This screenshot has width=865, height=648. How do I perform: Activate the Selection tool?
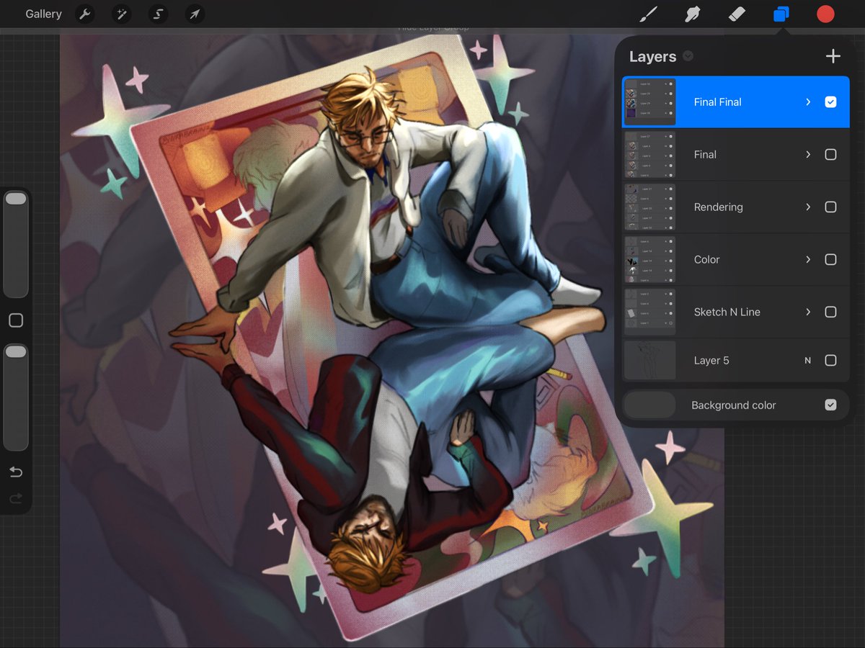click(x=158, y=14)
